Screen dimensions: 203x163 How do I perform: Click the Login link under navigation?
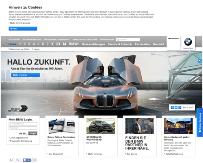click(36, 49)
